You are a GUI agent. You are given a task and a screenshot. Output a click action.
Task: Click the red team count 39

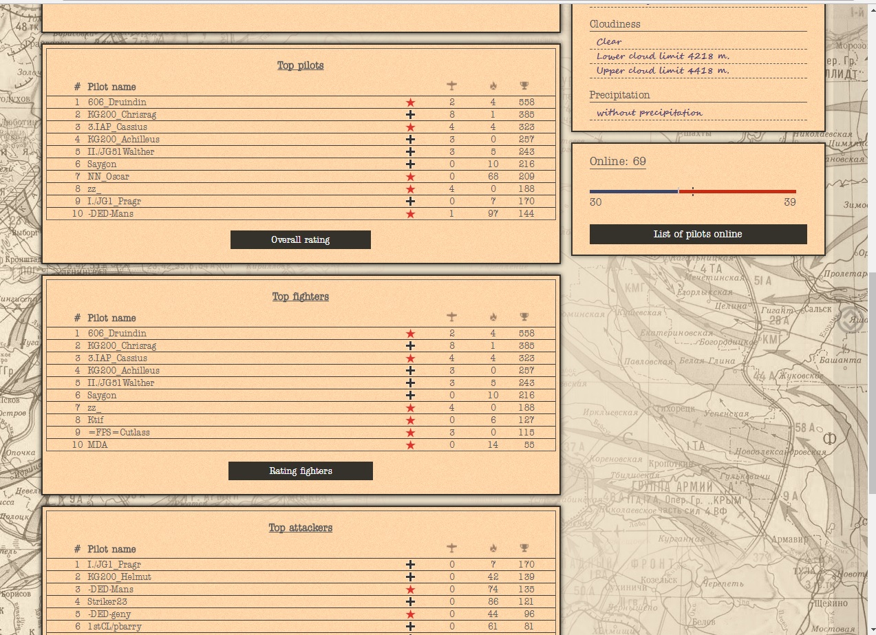[790, 202]
